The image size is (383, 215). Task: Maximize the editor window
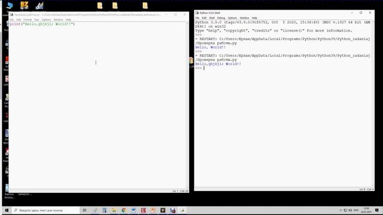[175, 14]
